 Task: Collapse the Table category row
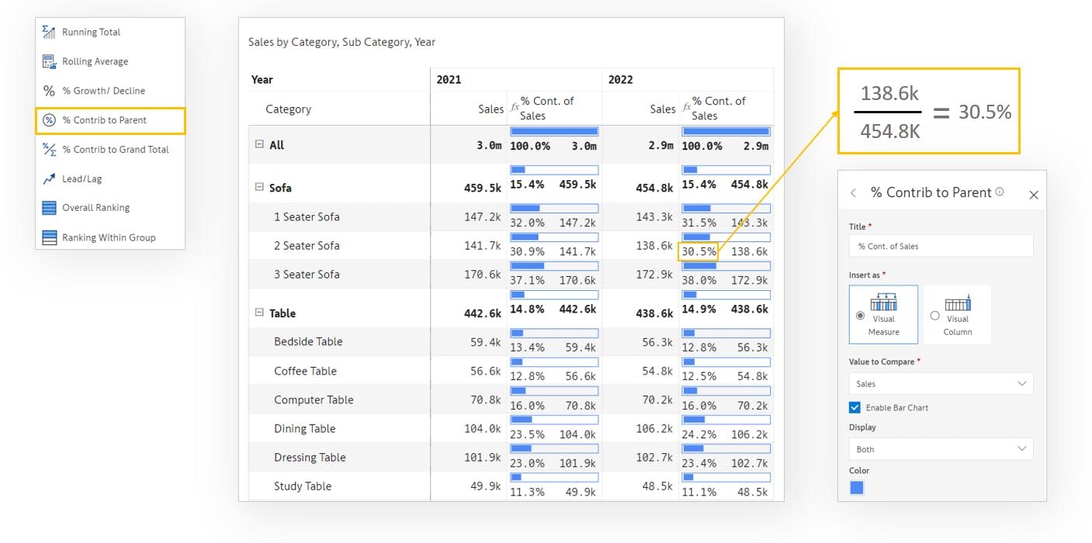259,313
